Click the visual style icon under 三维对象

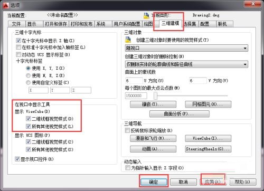(x=128, y=40)
